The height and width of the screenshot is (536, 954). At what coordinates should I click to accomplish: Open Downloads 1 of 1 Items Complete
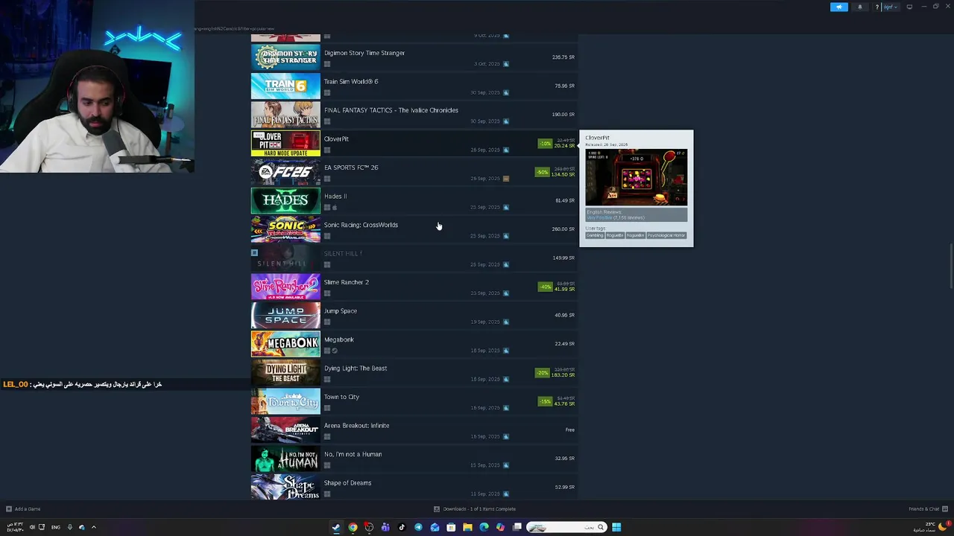click(475, 509)
